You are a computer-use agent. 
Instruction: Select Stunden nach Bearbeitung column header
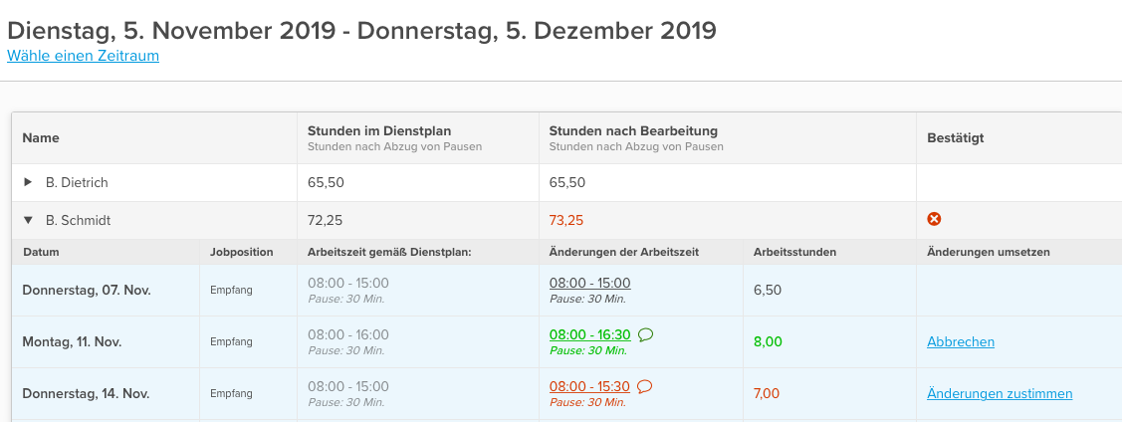tap(633, 130)
